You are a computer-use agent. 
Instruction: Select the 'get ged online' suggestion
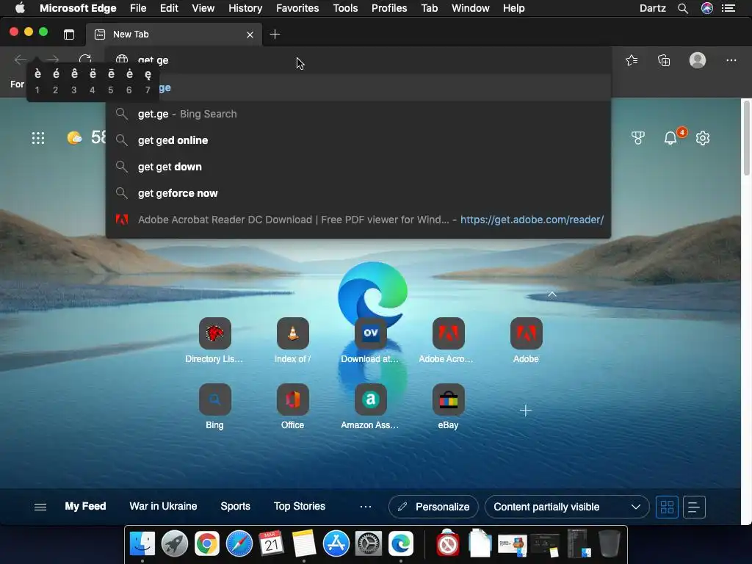tap(358, 140)
